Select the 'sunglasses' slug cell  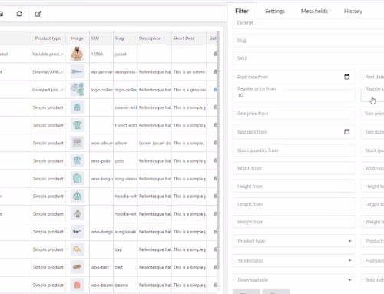click(125, 232)
